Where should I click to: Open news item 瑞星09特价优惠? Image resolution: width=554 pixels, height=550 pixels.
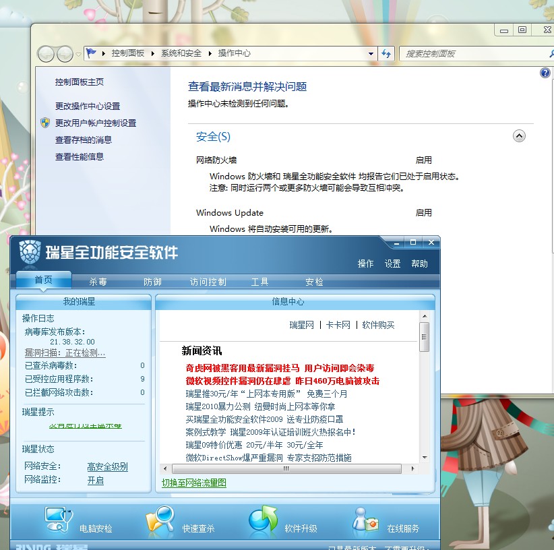(x=254, y=445)
